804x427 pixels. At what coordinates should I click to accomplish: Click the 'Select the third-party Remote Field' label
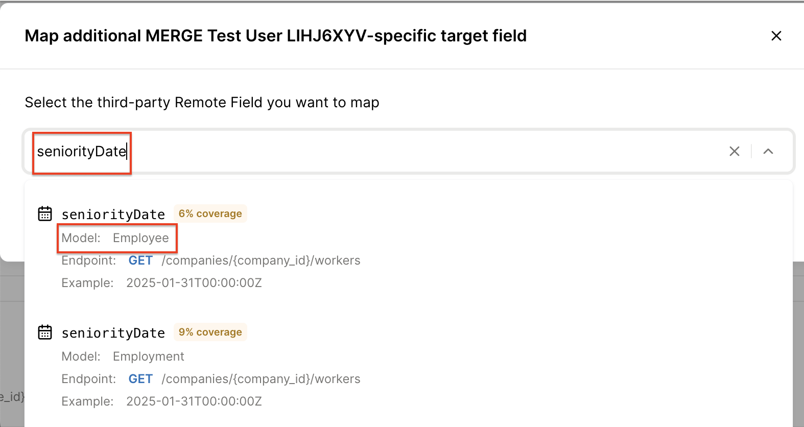tap(202, 103)
